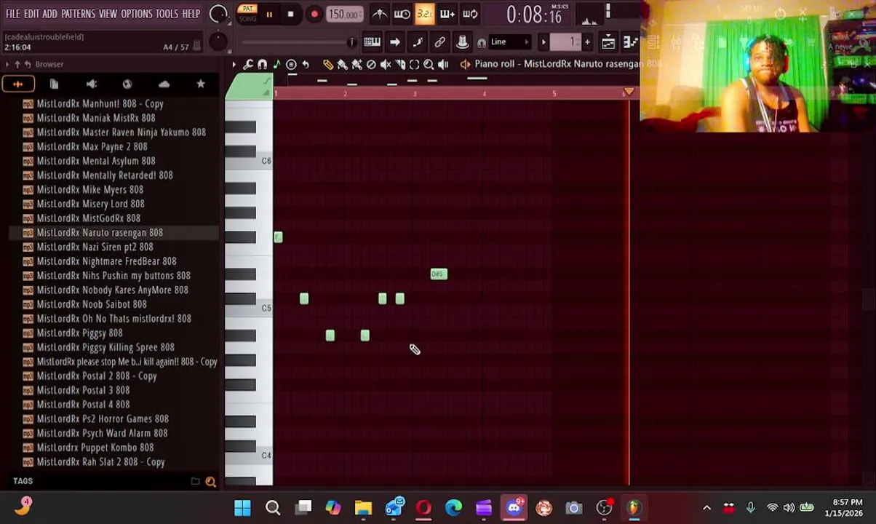This screenshot has width=876, height=524.
Task: Stop playback with transport stop button
Action: coord(290,14)
